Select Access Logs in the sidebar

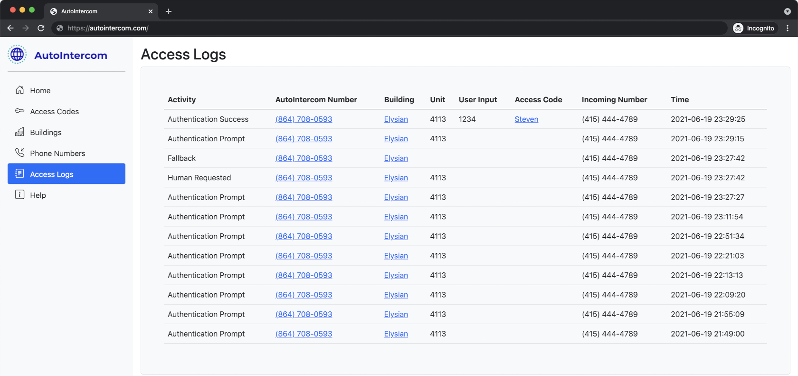click(x=66, y=174)
